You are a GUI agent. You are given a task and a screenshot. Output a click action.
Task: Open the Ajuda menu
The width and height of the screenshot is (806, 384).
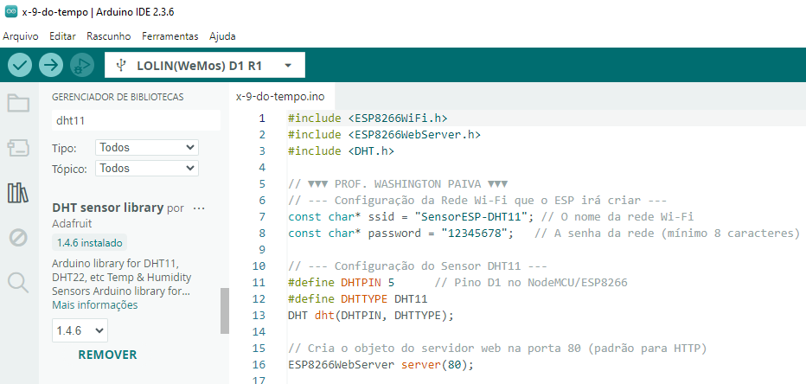coord(222,36)
